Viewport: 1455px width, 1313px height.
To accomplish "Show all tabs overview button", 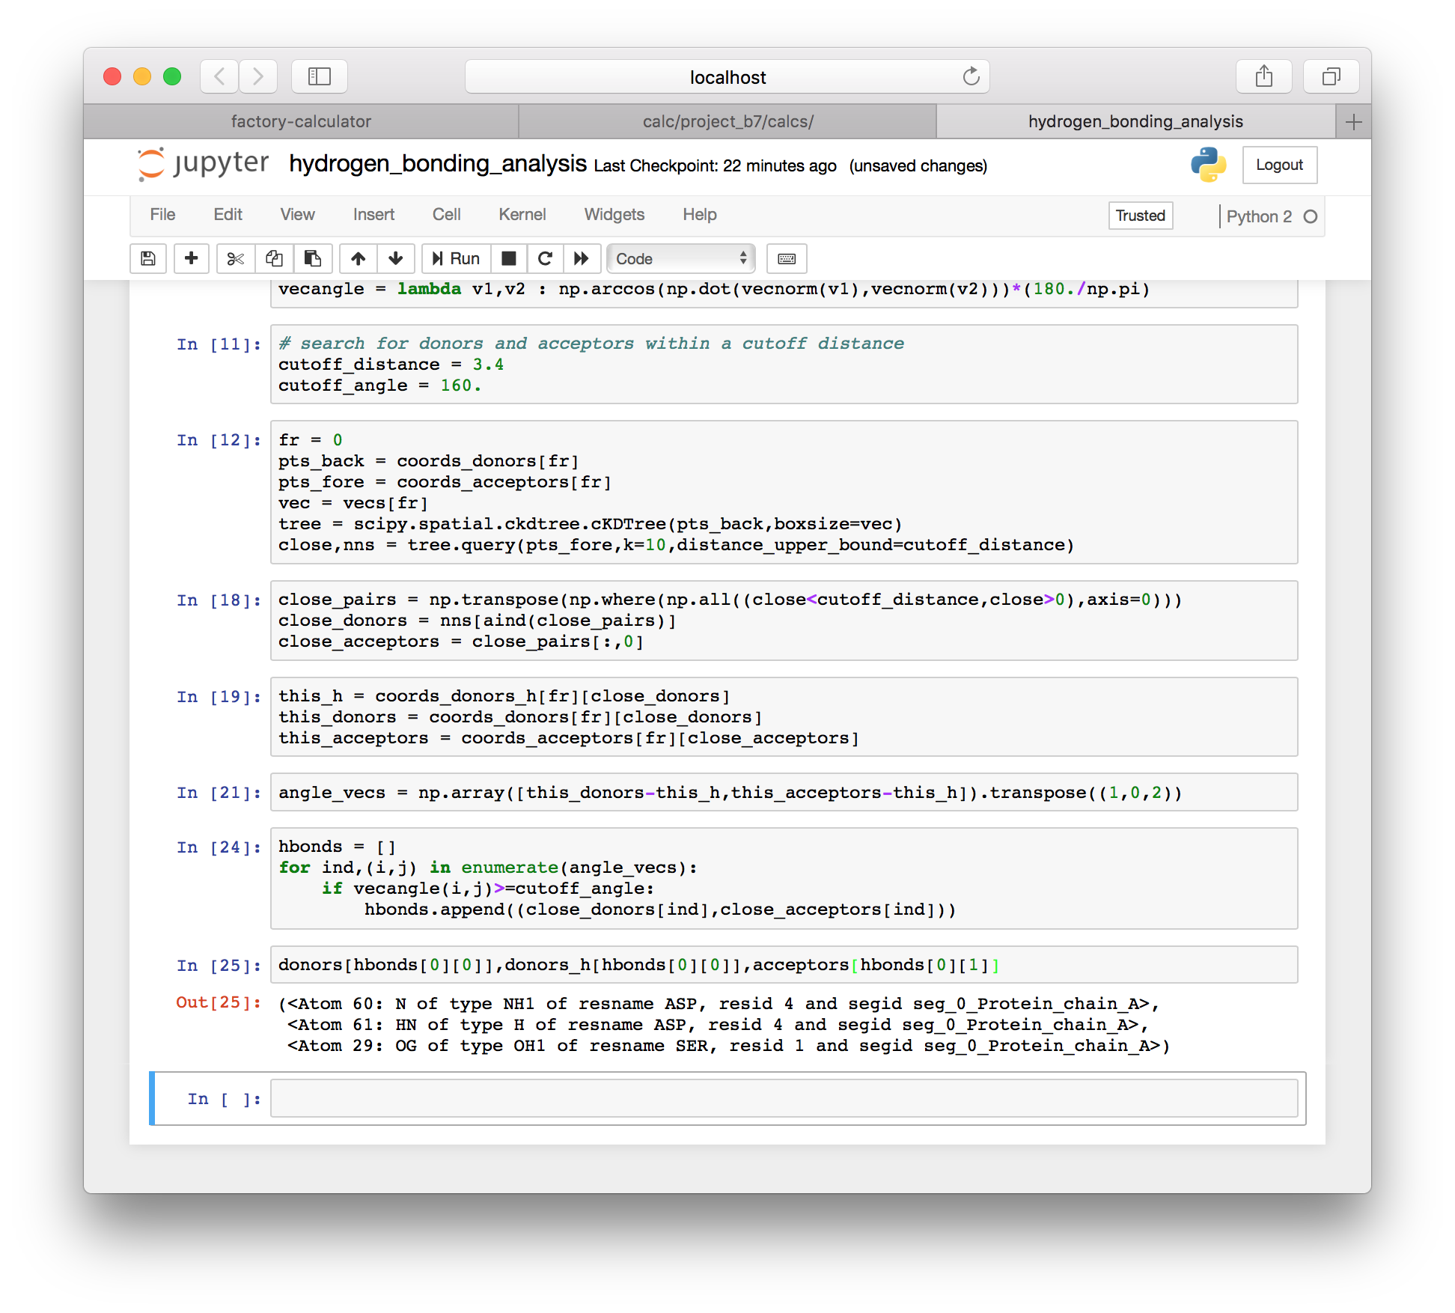I will pyautogui.click(x=1332, y=76).
